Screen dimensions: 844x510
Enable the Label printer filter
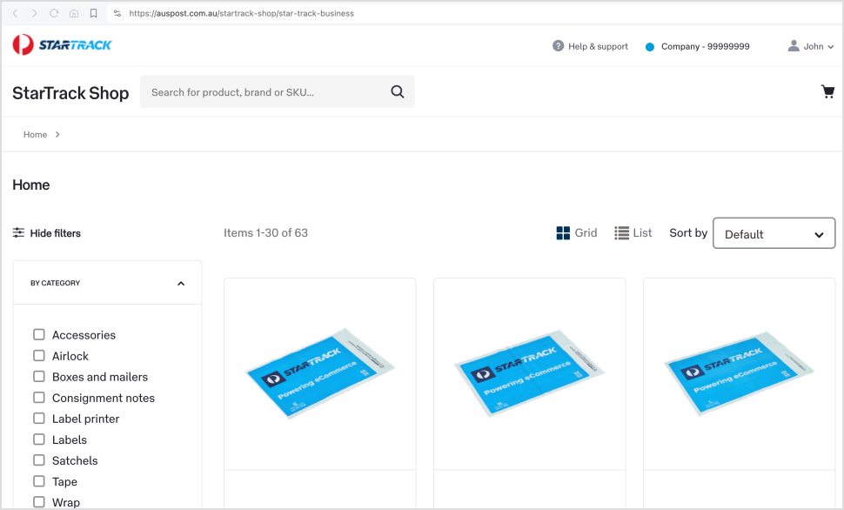(x=39, y=419)
